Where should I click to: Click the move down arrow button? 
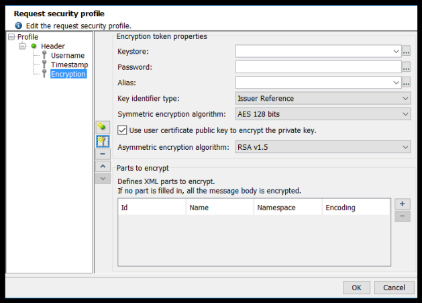click(102, 178)
